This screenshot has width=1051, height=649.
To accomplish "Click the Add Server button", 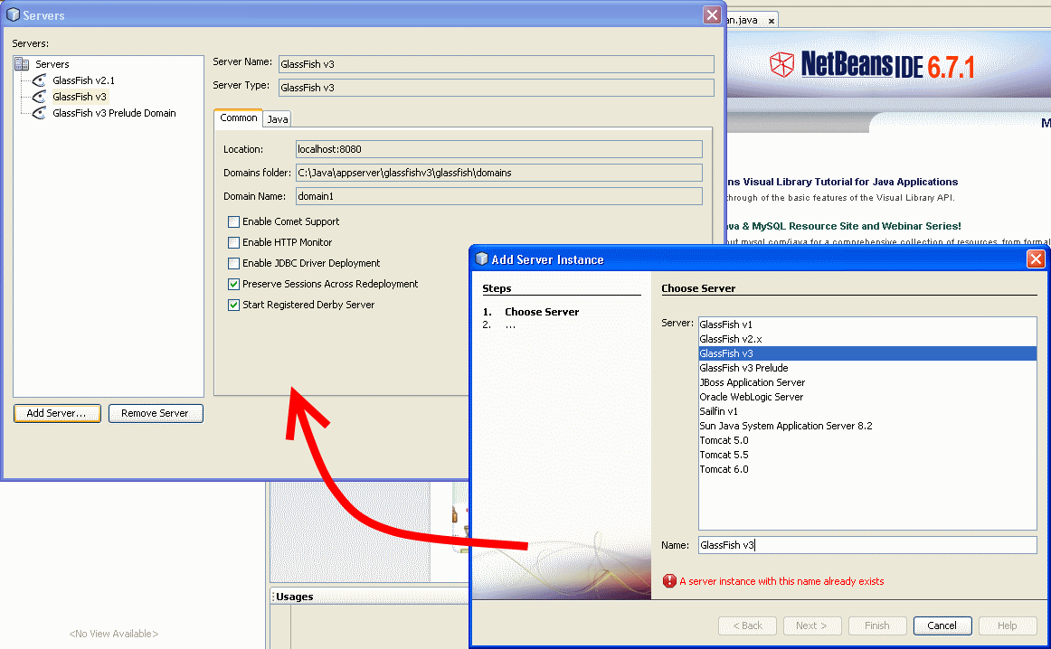I will click(57, 413).
